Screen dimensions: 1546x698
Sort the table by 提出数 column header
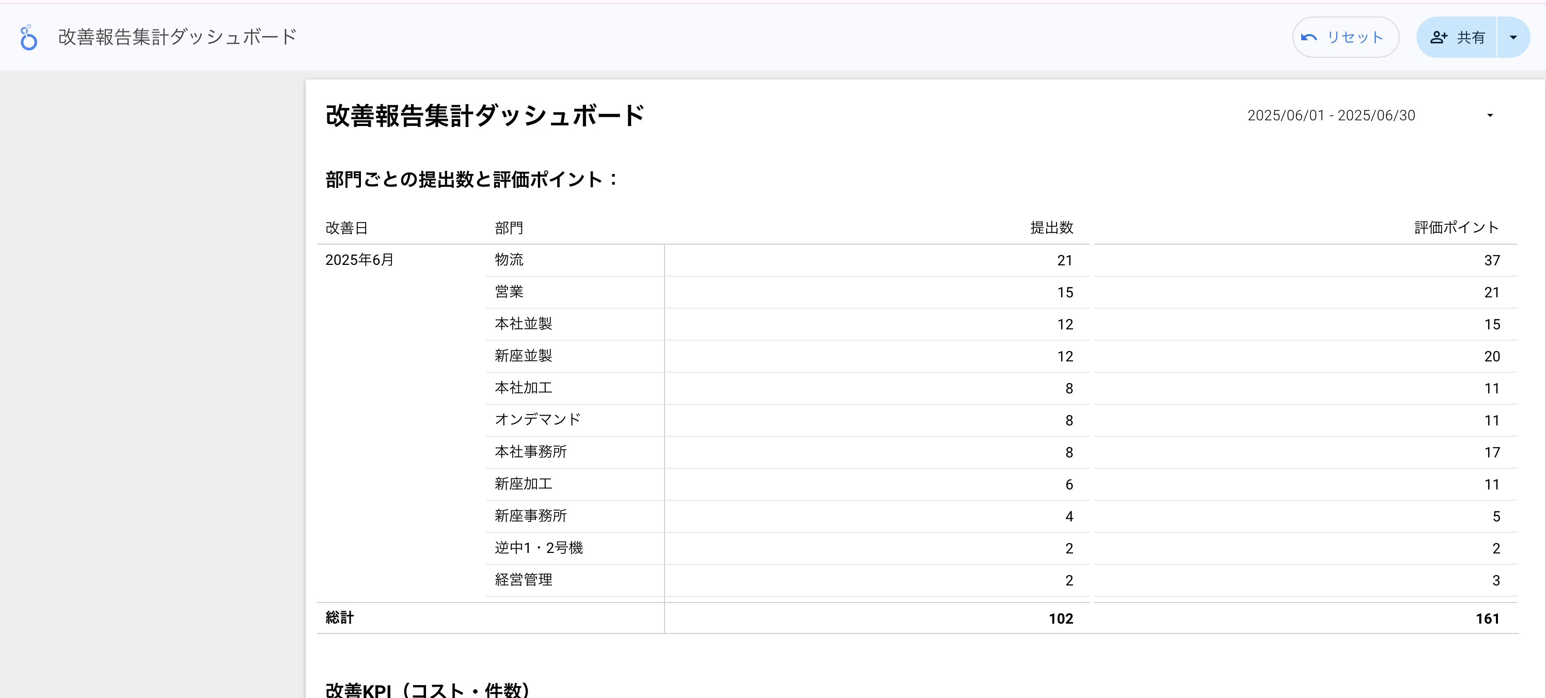pyautogui.click(x=1051, y=228)
